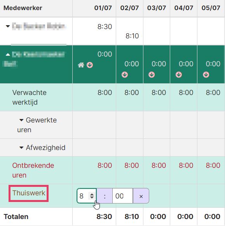Click the pink down-arrow icon in 02/07 column
The height and width of the screenshot is (226, 225).
pos(125,75)
